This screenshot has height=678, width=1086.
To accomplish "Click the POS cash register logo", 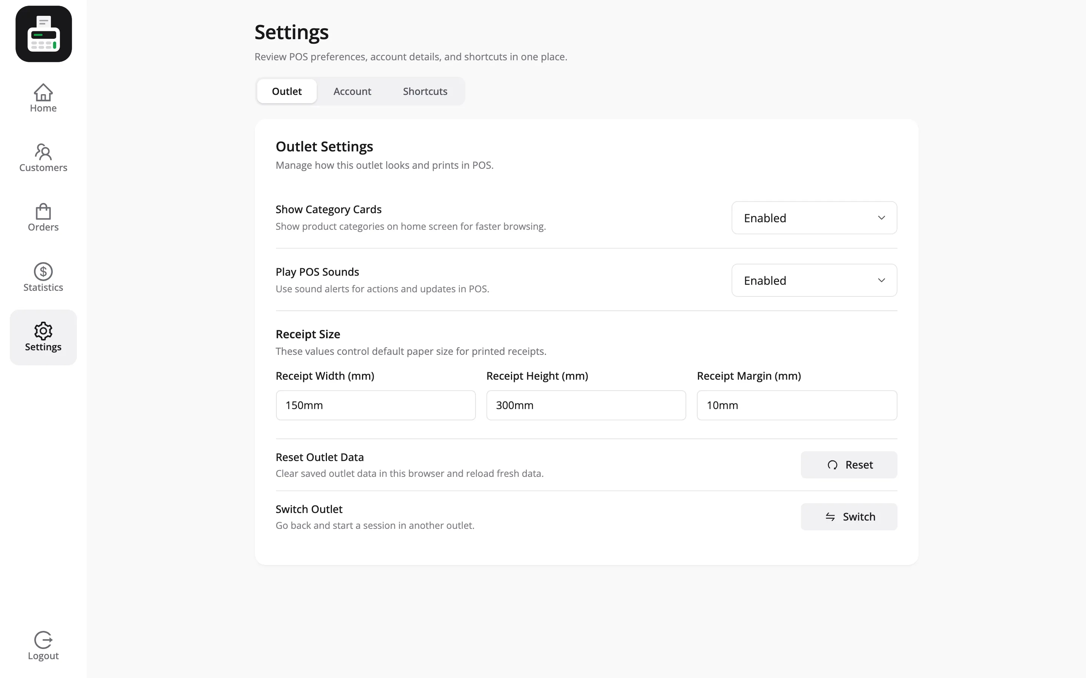I will [43, 34].
